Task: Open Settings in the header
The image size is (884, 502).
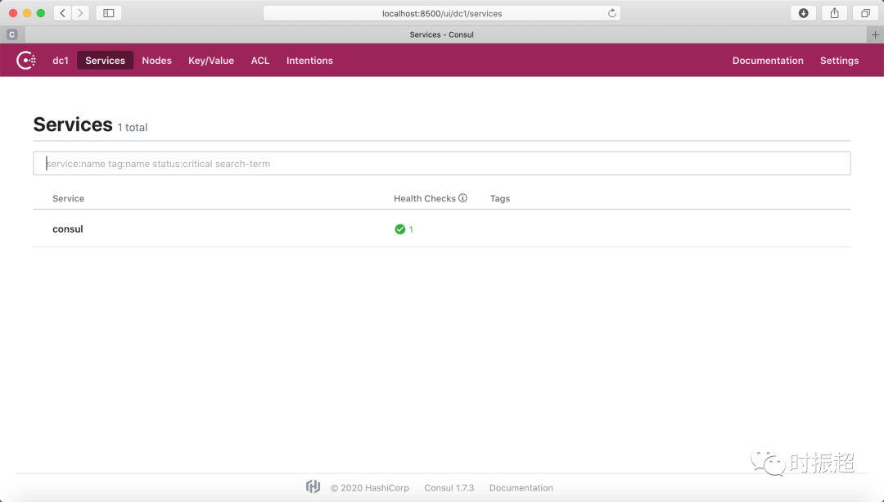Action: (x=839, y=61)
